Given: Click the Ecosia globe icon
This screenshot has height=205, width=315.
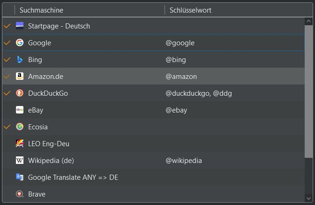Looking at the screenshot, I should [20, 127].
